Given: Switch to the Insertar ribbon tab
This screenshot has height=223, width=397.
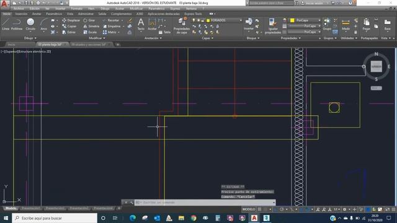Looking at the screenshot, I should 21,14.
